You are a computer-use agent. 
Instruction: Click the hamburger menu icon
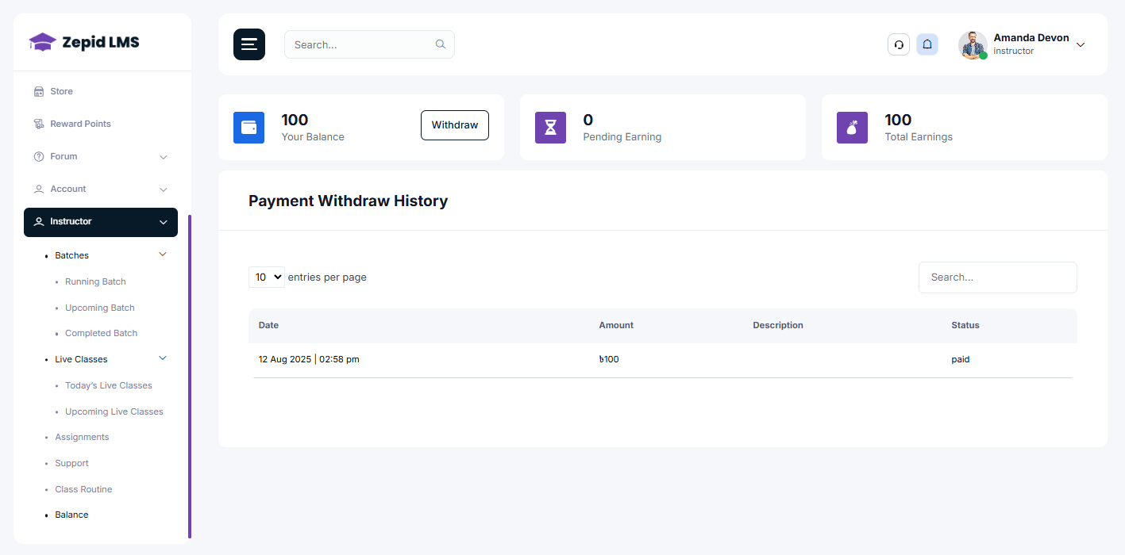pyautogui.click(x=249, y=44)
